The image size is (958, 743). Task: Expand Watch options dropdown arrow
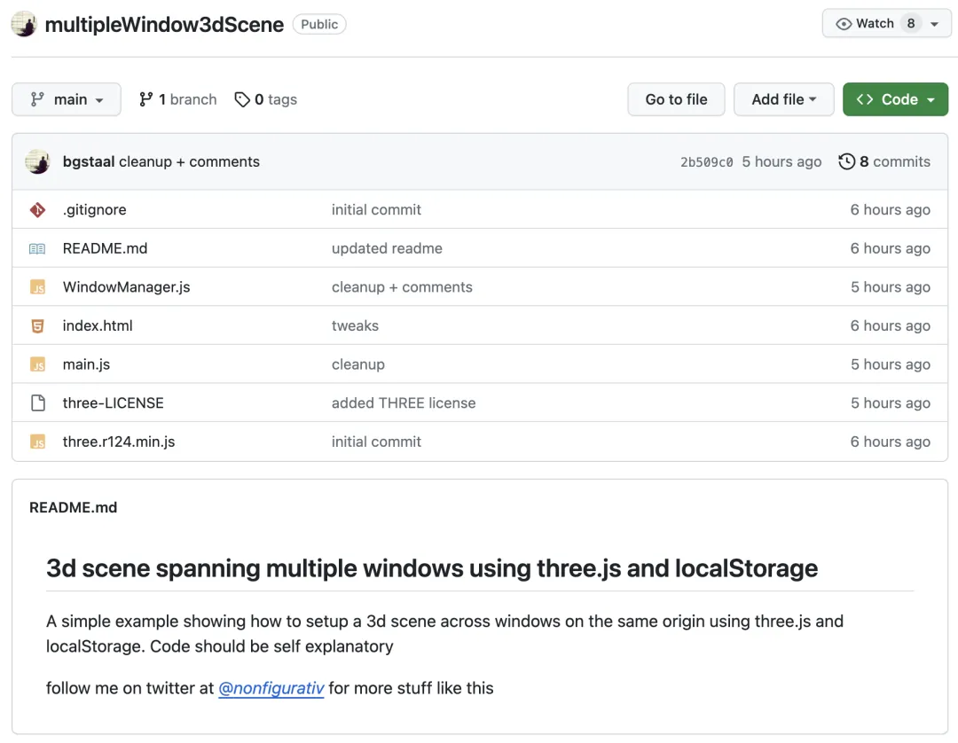click(934, 24)
